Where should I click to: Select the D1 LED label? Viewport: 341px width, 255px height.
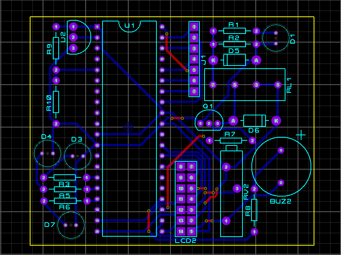click(293, 39)
